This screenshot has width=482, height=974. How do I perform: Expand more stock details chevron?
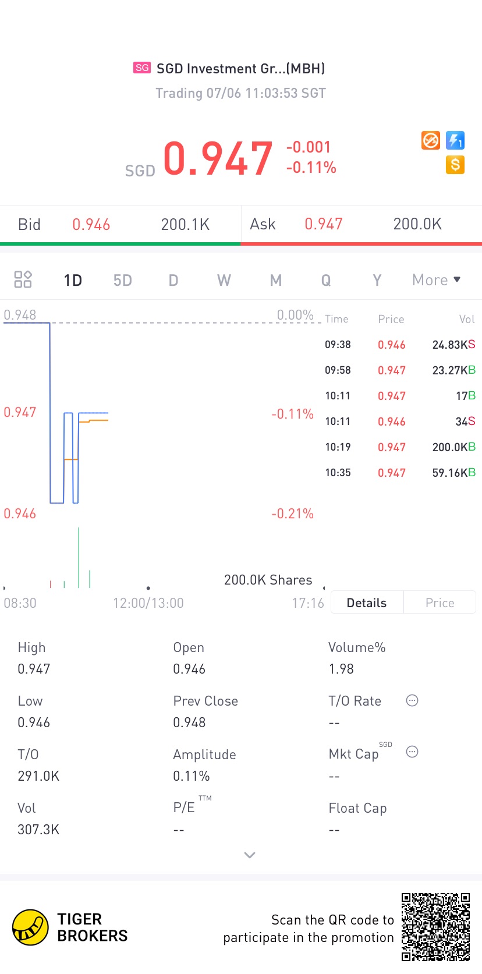[x=250, y=855]
